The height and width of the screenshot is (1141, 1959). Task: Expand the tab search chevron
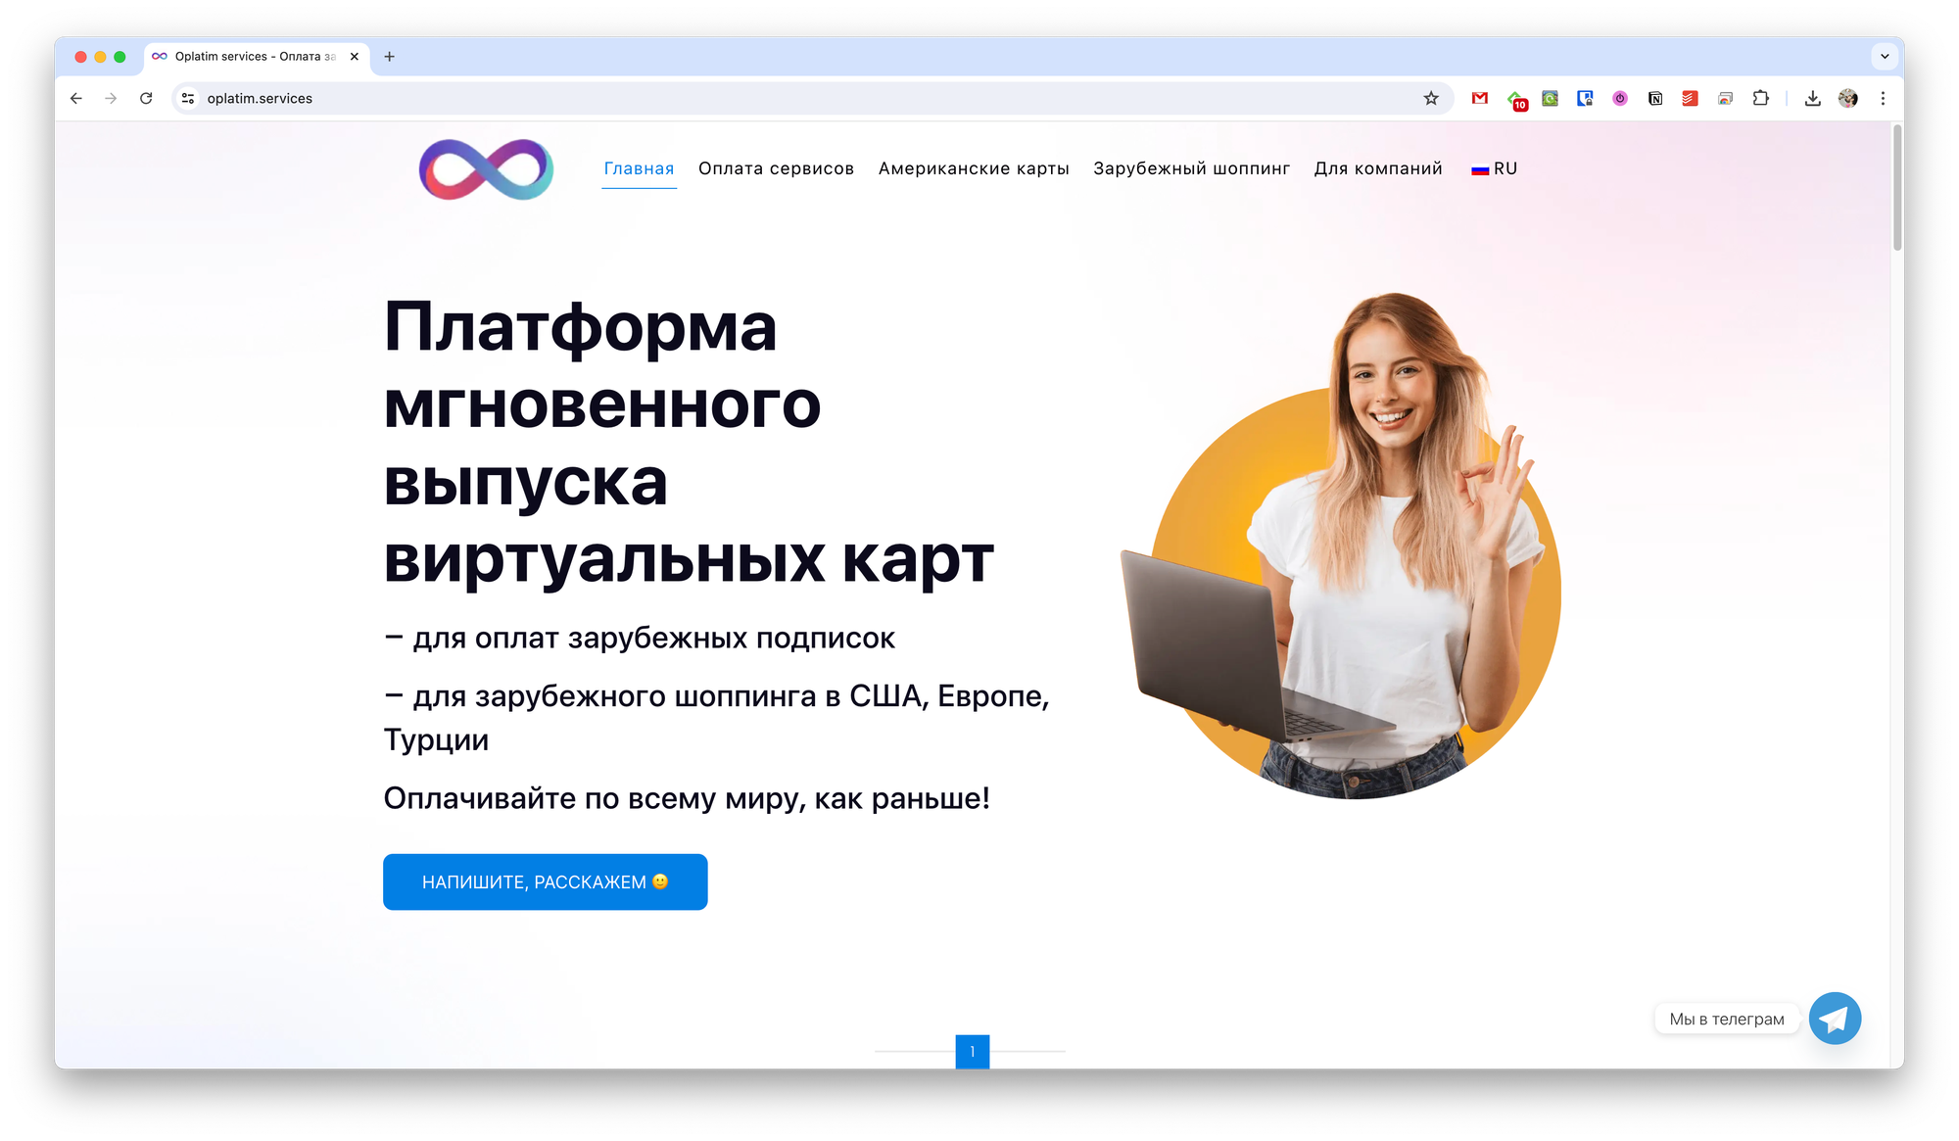point(1885,56)
